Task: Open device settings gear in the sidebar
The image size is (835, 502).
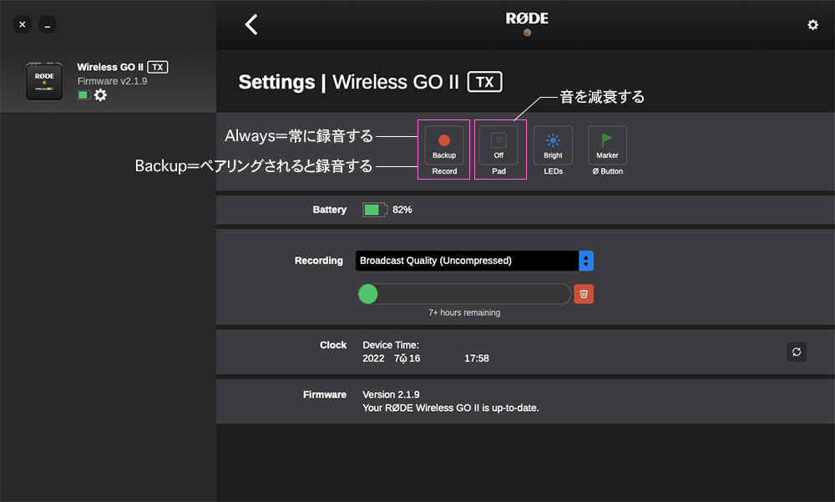Action: (100, 95)
